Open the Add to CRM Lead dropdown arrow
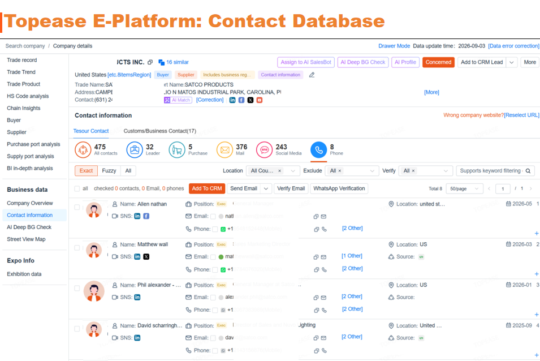Viewport: 540px width, 361px height. coord(512,62)
